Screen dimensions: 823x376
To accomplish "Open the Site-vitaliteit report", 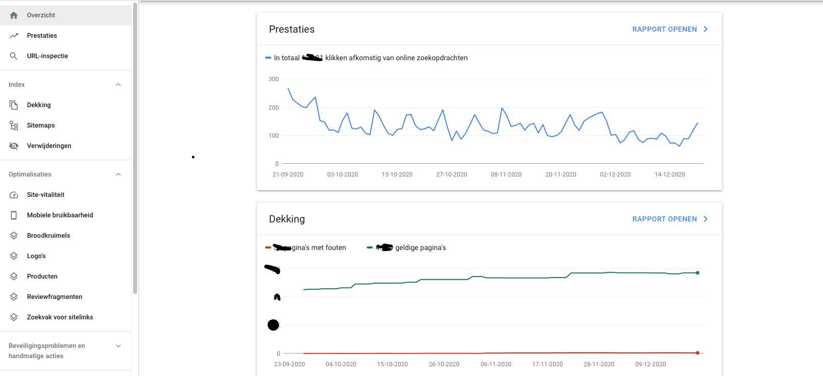I will (65, 195).
